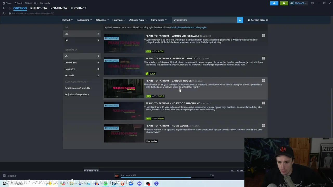
Task: Open the FlyGunCZ account dropdown
Action: coord(301,3)
